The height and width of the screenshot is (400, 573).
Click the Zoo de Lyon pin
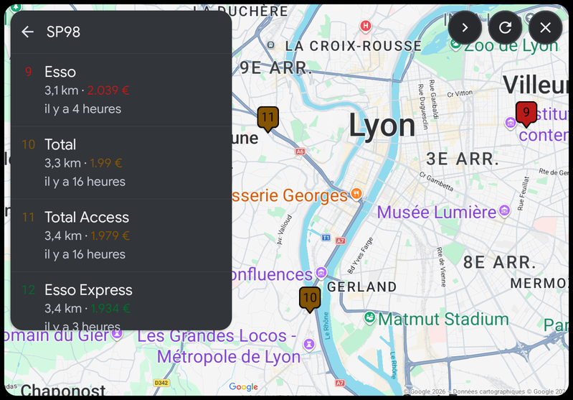point(455,44)
